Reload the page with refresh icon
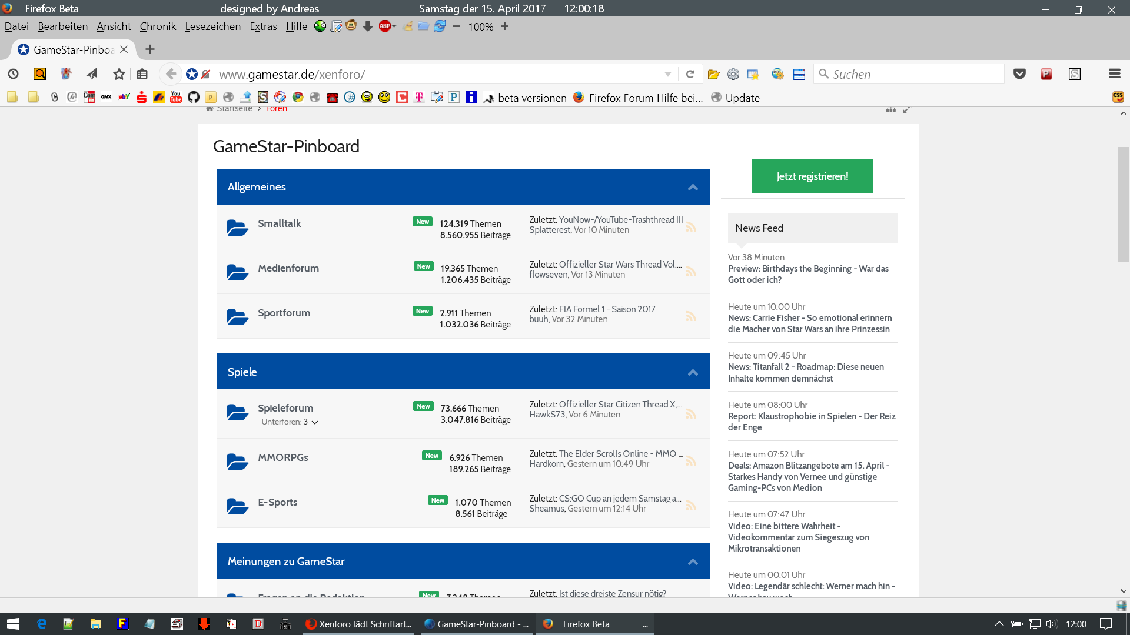 click(690, 74)
